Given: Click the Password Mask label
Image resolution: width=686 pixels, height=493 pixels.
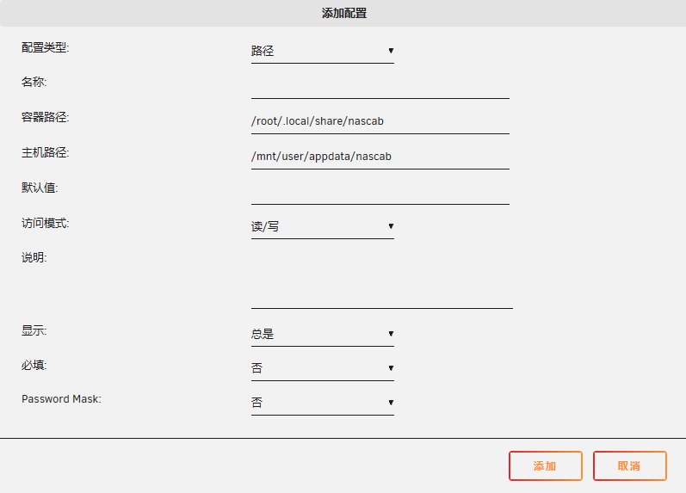Looking at the screenshot, I should coord(61,399).
